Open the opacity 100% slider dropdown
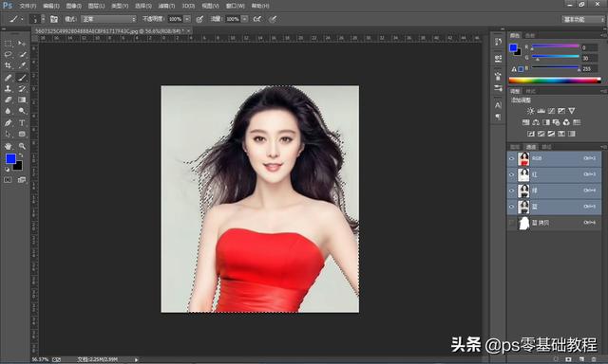608x364 pixels. pos(187,19)
